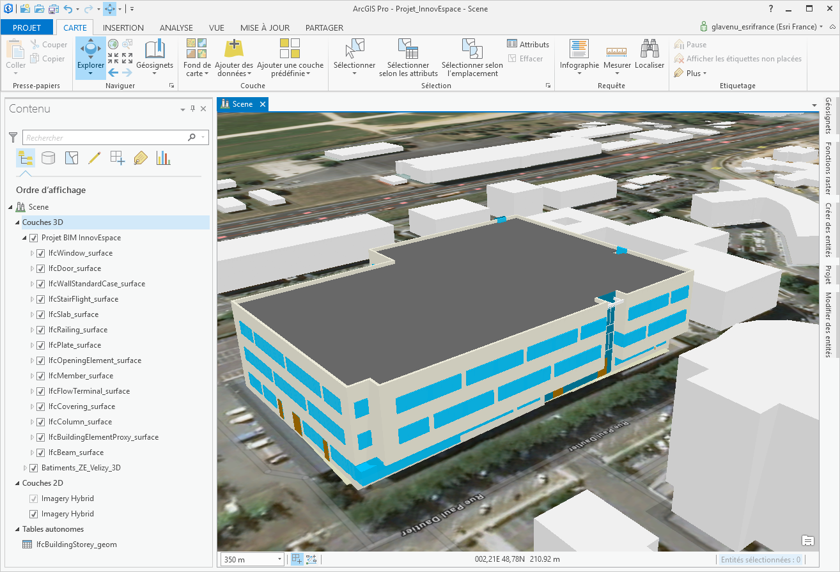Uncheck the Projet BIM InnovEspace group layer
Image resolution: width=840 pixels, height=572 pixels.
[x=34, y=238]
